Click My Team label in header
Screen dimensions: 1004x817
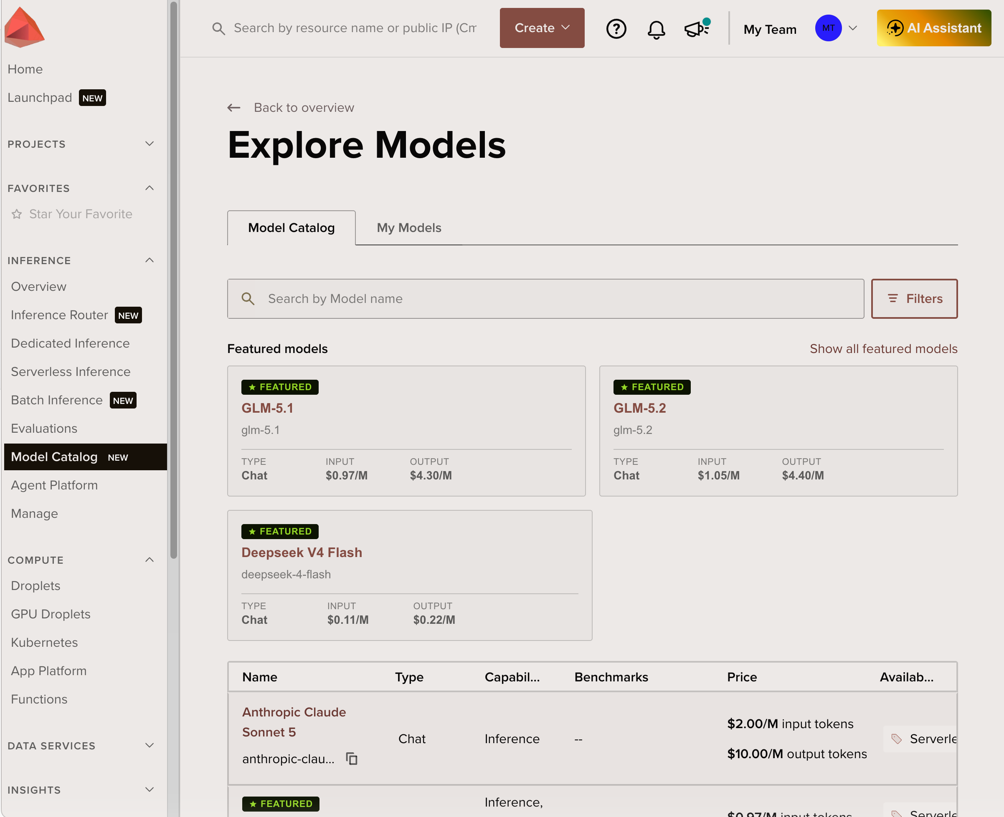[770, 29]
